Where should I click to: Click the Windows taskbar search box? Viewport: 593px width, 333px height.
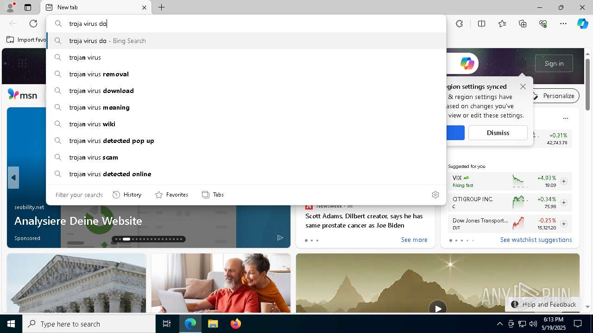tap(89, 324)
